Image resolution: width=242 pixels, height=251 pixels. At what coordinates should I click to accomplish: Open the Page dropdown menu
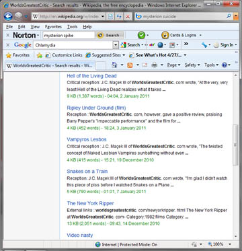(x=173, y=65)
